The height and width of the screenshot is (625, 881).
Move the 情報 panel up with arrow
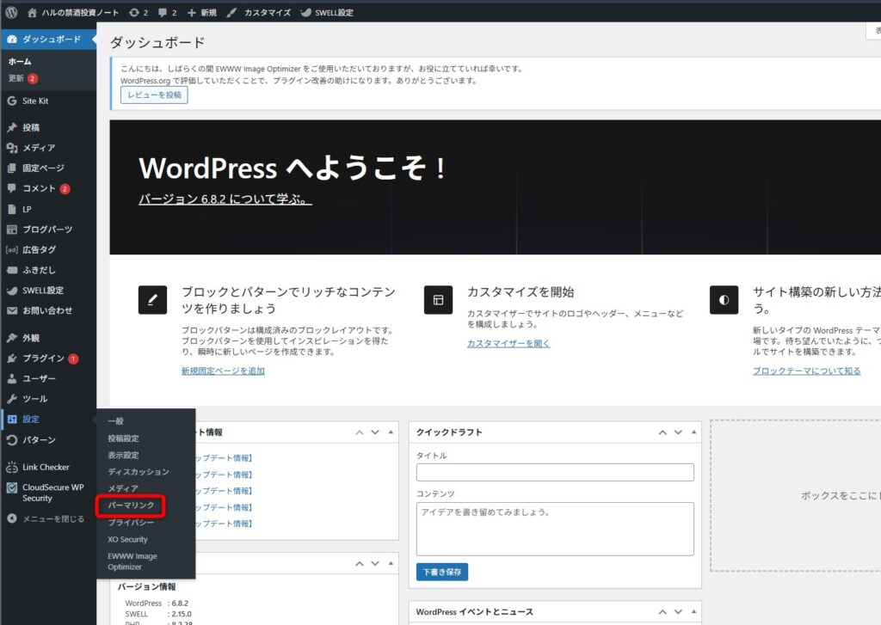coord(360,432)
